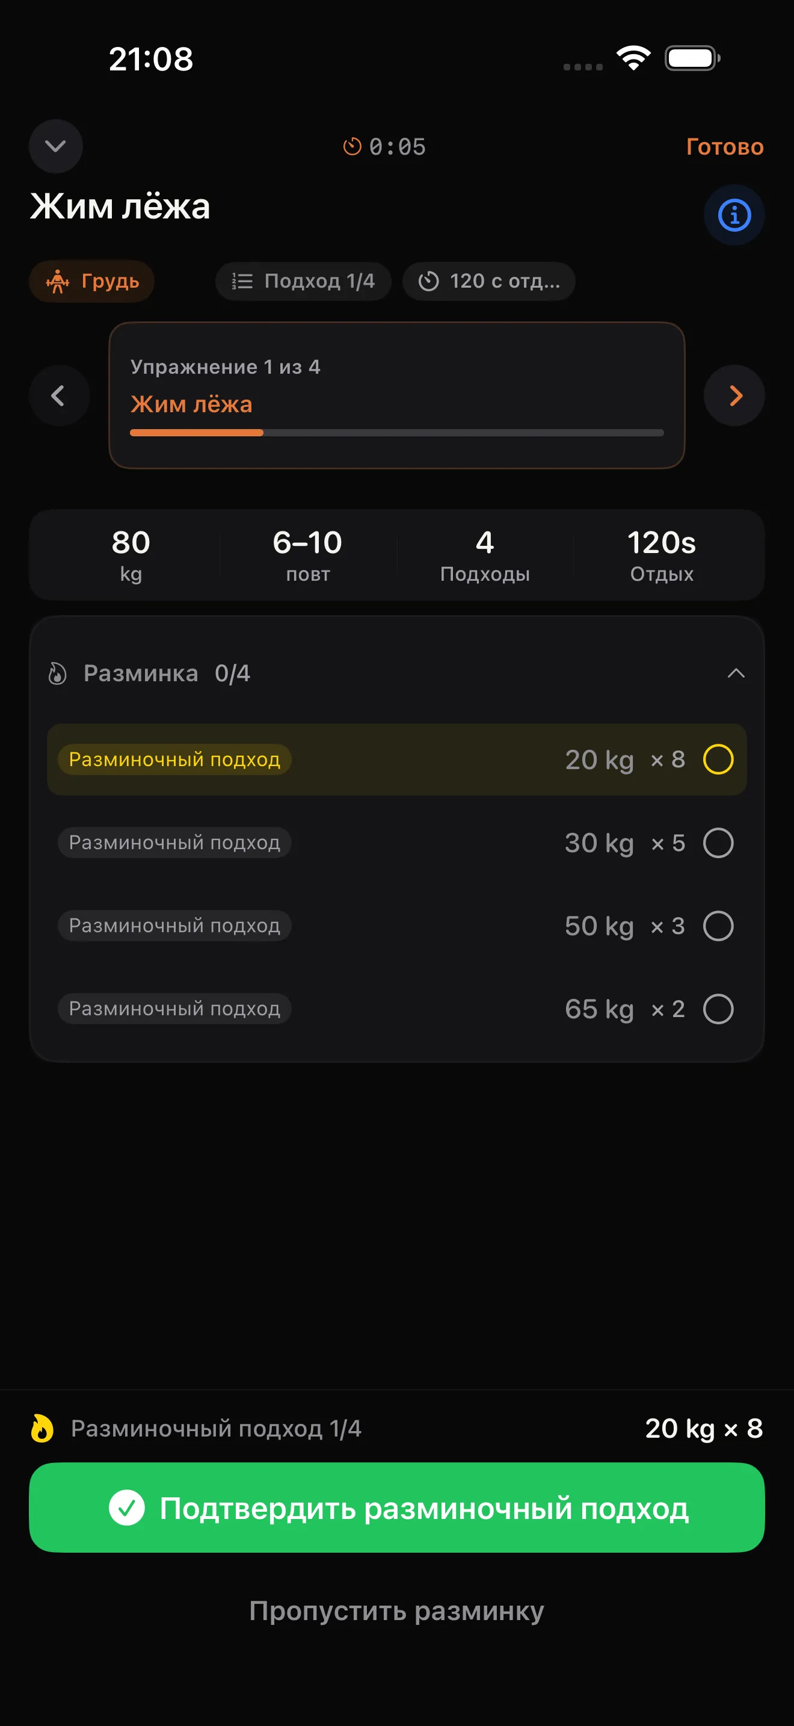Screen dimensions: 794x1726
Task: Tap Готово to finish workout
Action: pos(724,146)
